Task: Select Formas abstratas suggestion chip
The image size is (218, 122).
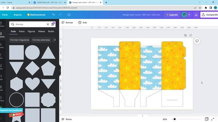Action: (41, 40)
